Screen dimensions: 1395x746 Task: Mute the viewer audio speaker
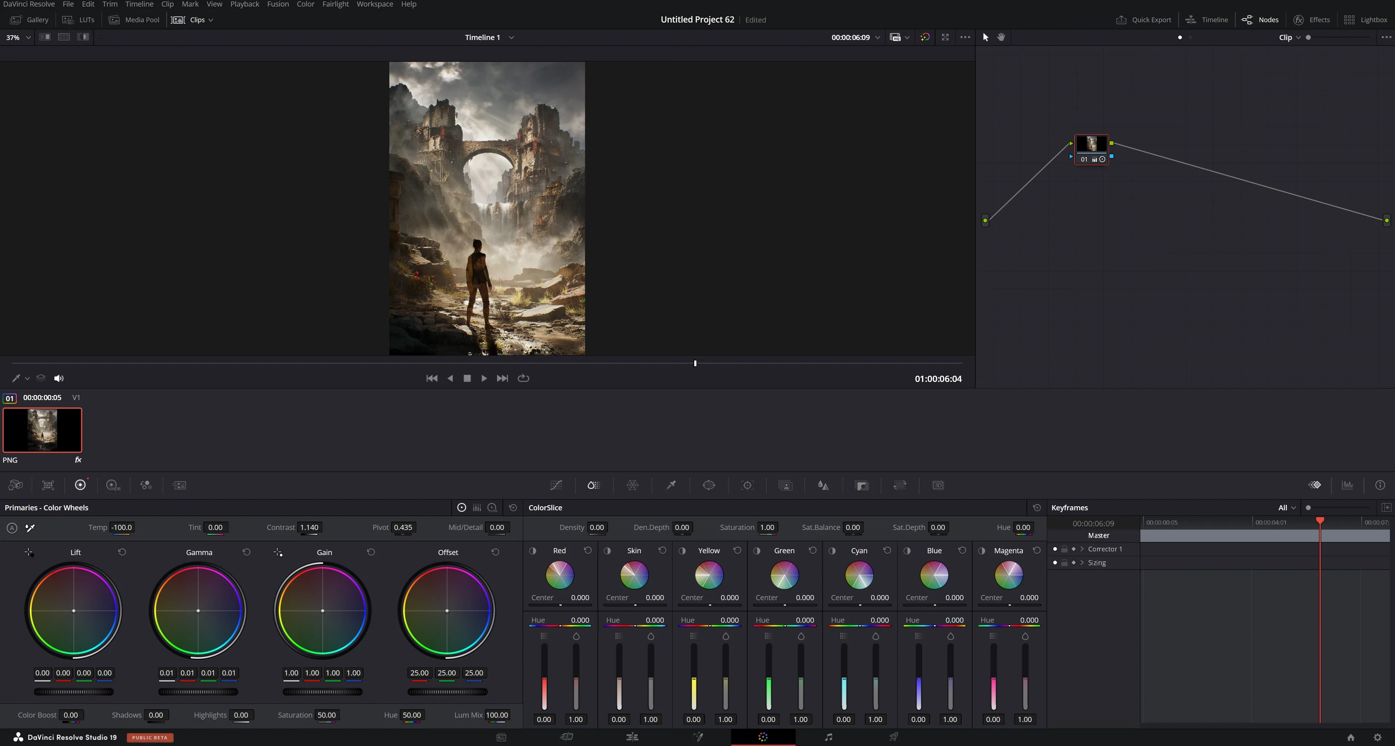pos(59,378)
